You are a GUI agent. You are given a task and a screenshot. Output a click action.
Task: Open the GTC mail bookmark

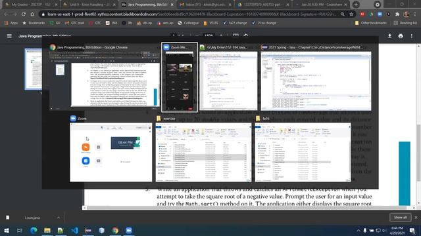(x=74, y=23)
